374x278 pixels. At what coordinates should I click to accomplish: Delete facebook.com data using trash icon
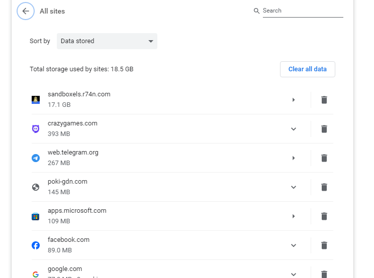(x=324, y=245)
